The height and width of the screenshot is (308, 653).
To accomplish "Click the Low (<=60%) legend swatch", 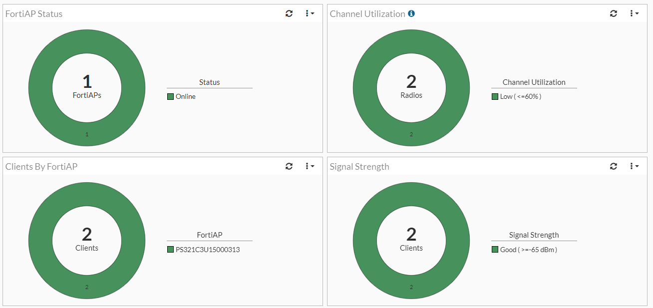I will (x=495, y=97).
